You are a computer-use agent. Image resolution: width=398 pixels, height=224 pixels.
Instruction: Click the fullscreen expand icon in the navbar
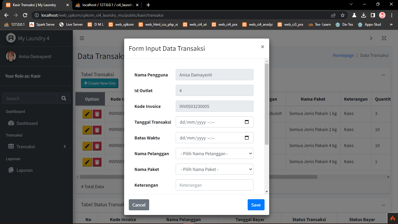click(384, 38)
